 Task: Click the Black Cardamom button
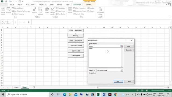click(x=76, y=41)
